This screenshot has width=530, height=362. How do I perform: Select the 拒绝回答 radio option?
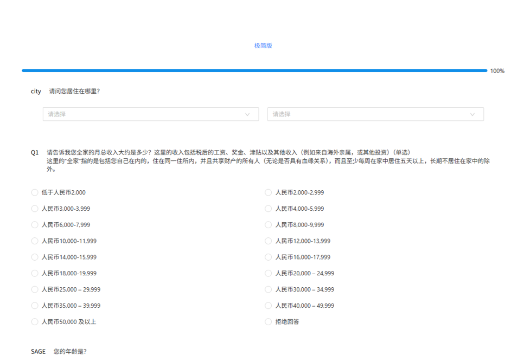click(x=268, y=322)
